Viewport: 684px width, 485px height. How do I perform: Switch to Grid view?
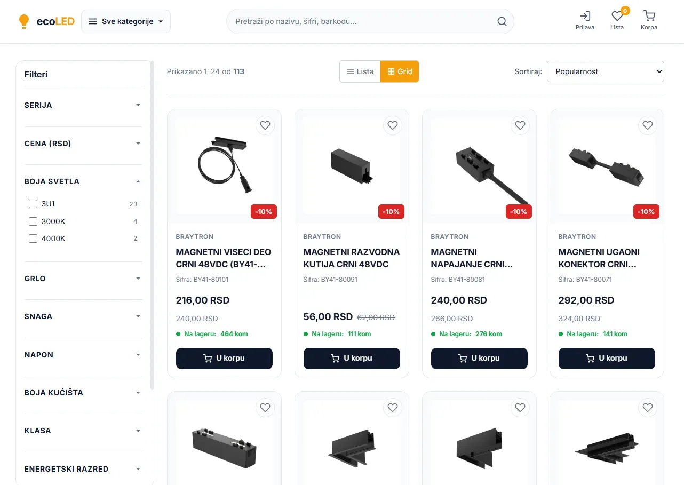click(x=400, y=71)
